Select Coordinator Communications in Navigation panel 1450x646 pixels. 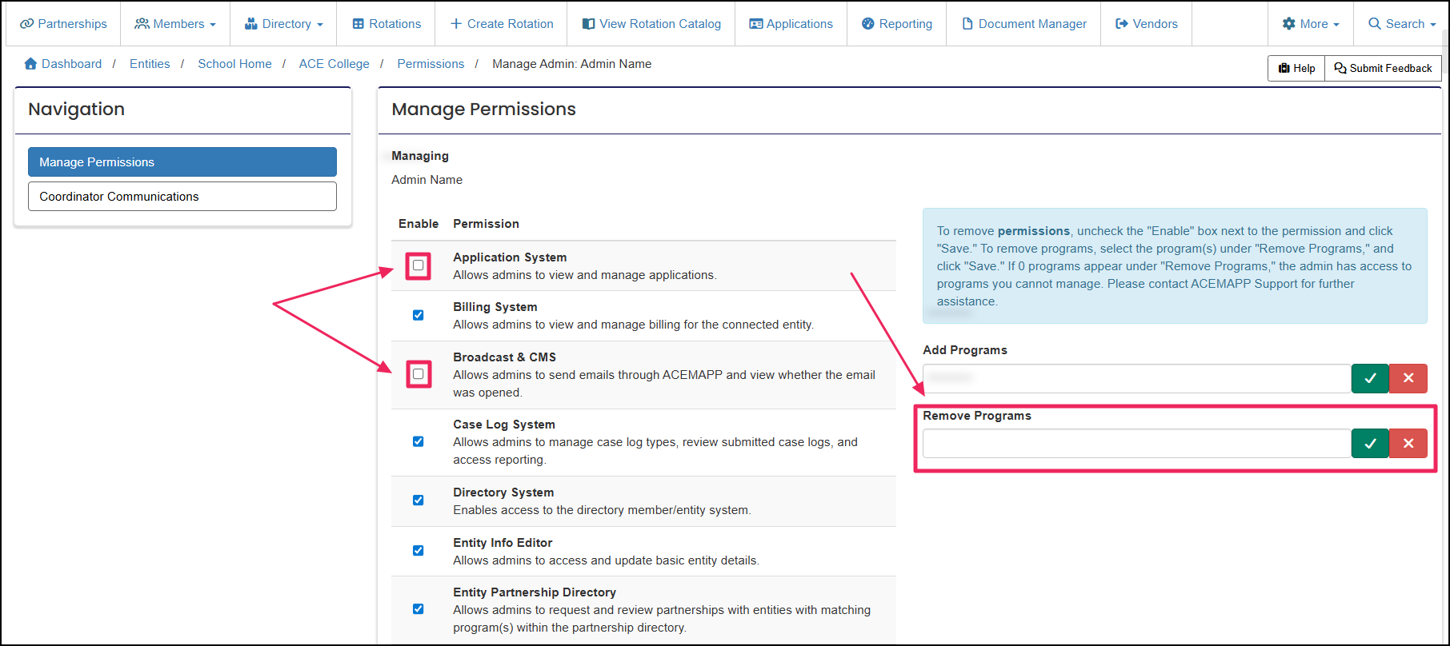[182, 196]
